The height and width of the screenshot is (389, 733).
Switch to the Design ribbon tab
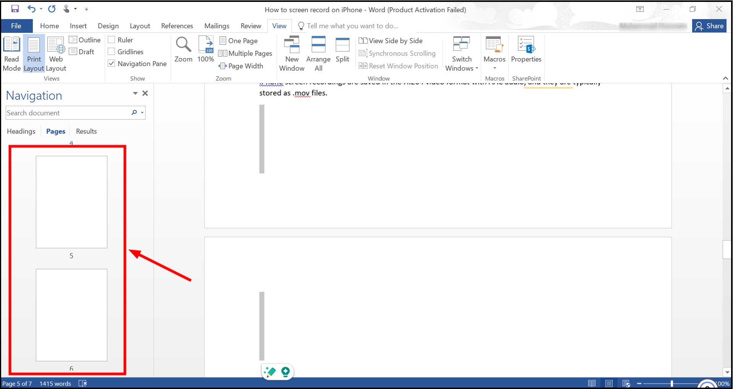108,26
